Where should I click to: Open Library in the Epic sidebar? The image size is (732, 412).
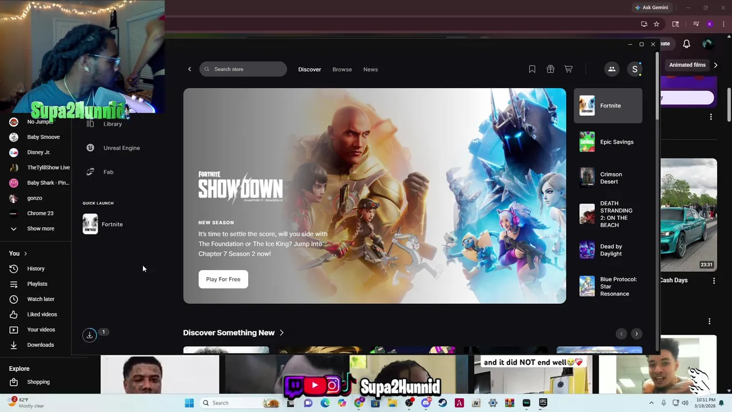113,124
